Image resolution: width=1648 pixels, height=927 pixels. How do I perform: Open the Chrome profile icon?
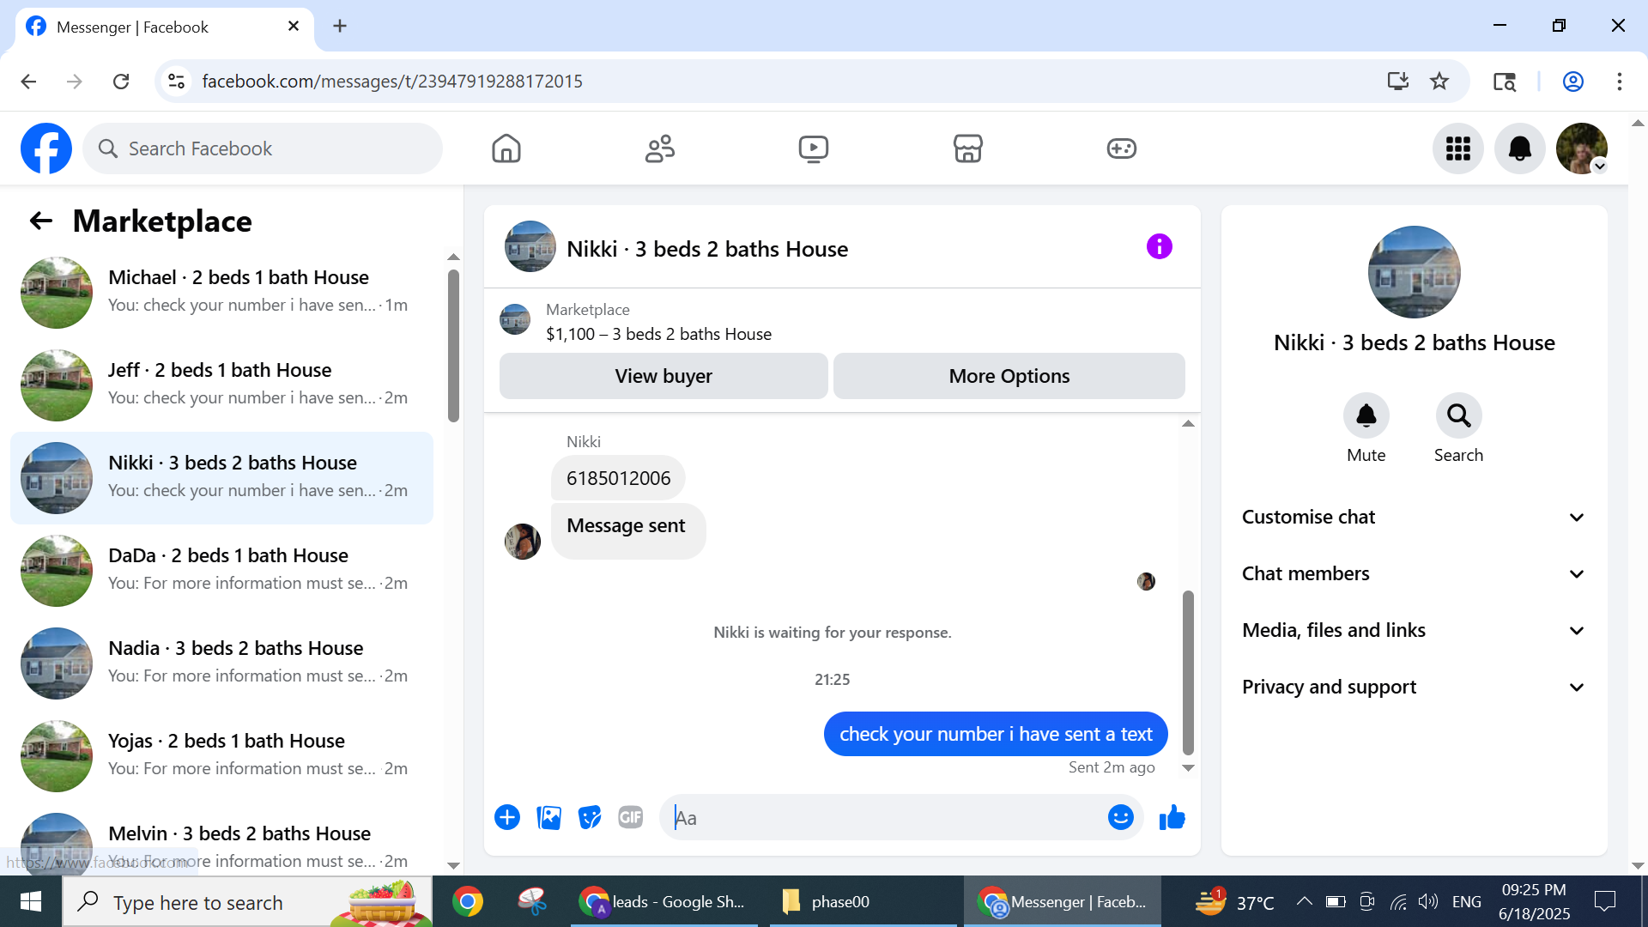1572,82
